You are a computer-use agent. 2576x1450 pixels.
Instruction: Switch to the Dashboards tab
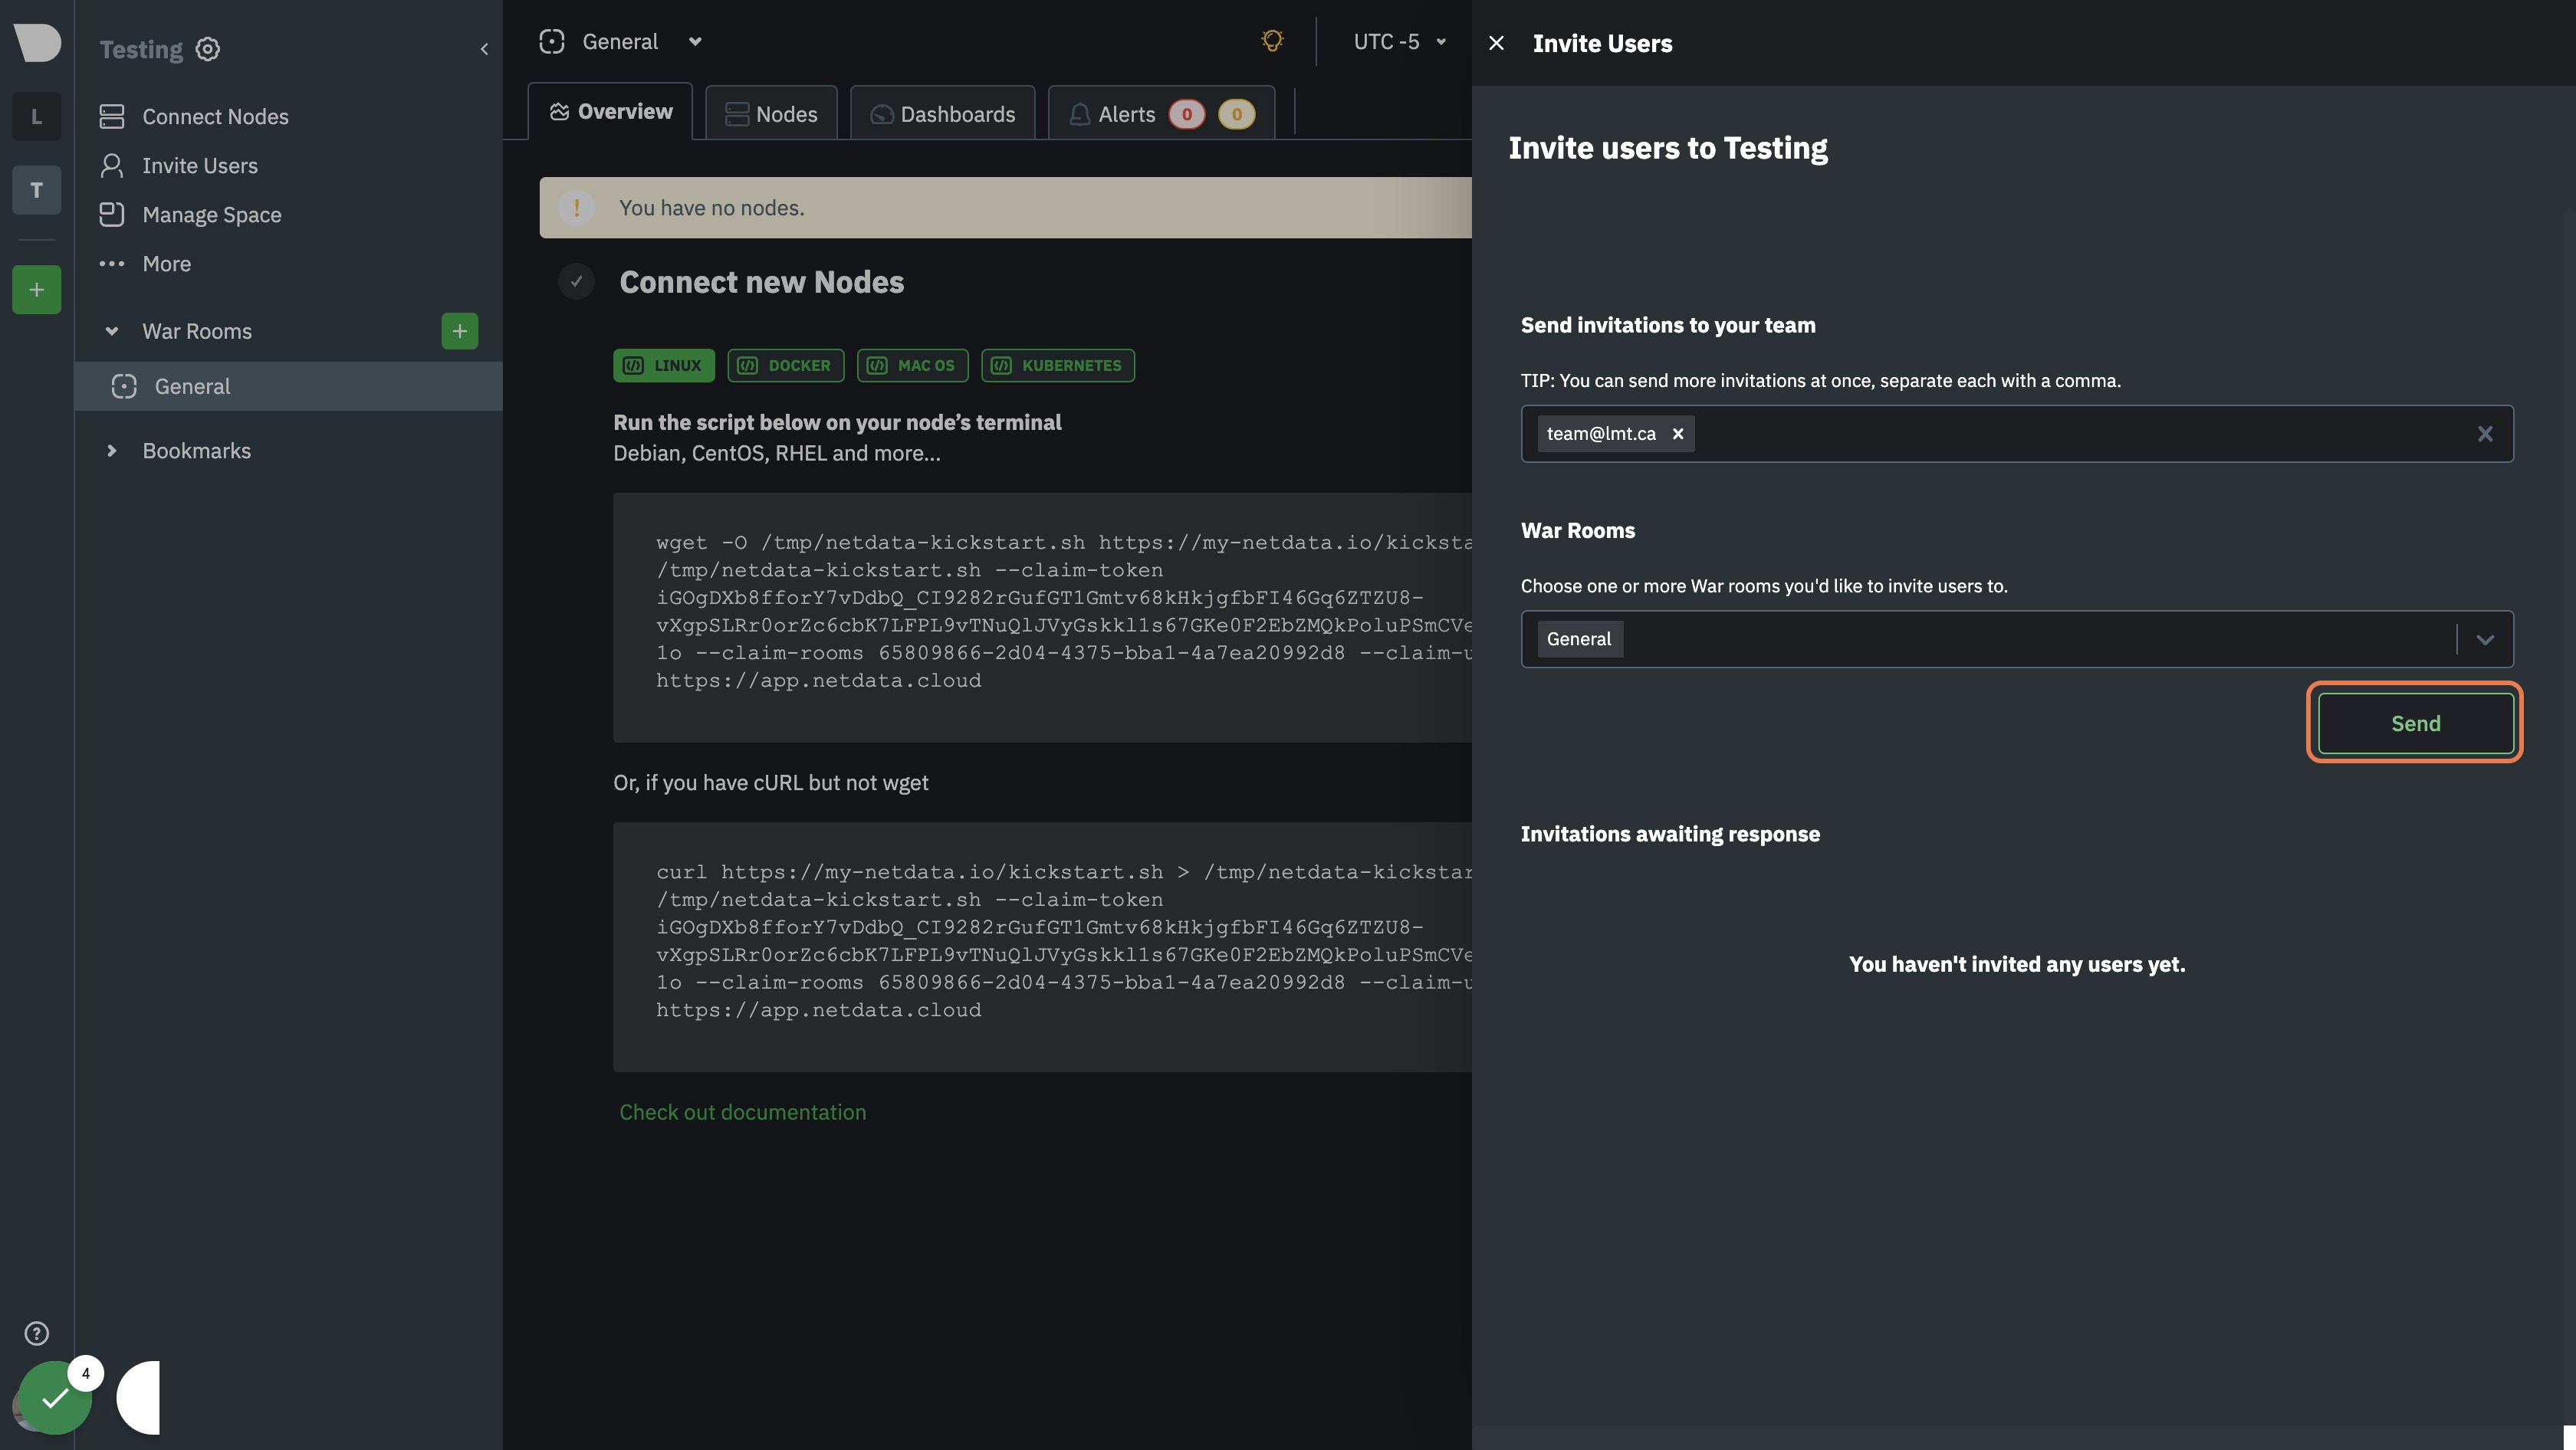pyautogui.click(x=943, y=114)
